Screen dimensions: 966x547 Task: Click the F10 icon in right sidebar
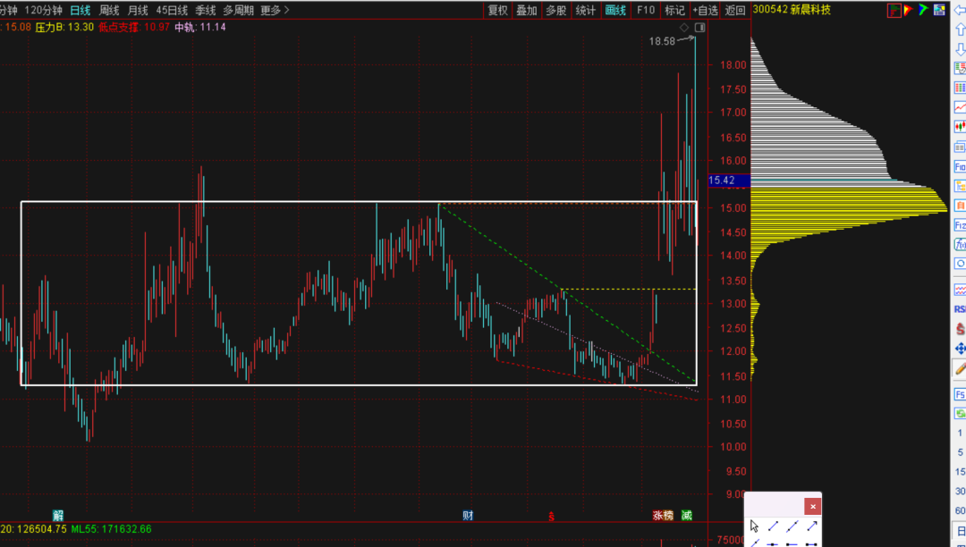pos(960,167)
